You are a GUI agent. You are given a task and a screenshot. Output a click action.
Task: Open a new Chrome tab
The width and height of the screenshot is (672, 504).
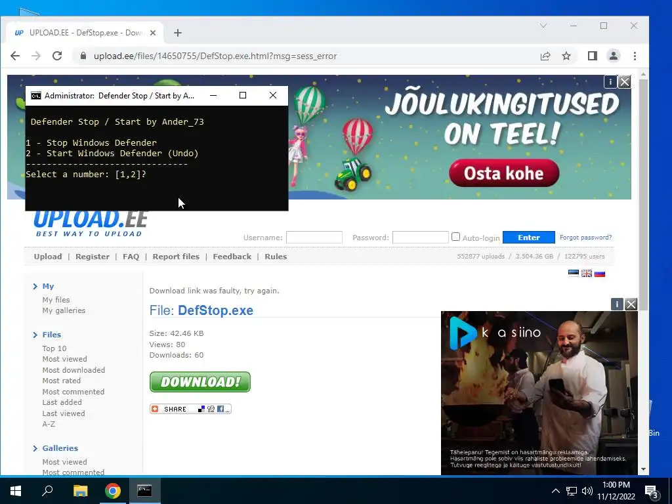click(x=177, y=33)
